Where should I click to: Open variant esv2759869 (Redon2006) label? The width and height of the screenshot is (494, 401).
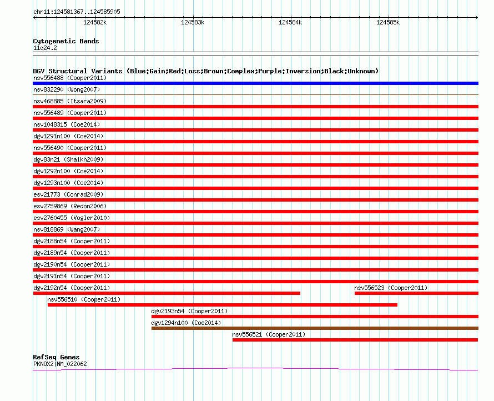(x=70, y=206)
